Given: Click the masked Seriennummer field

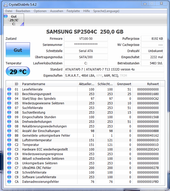Looking at the screenshot, I should [x=86, y=45].
